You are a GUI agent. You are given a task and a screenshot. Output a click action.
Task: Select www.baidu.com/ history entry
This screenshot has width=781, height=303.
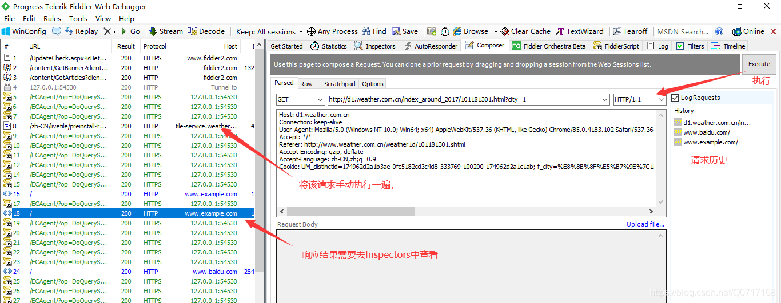click(702, 132)
